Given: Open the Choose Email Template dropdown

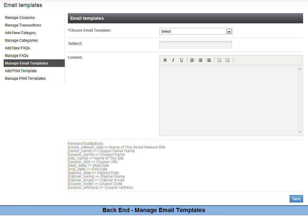Looking at the screenshot, I should point(196,31).
